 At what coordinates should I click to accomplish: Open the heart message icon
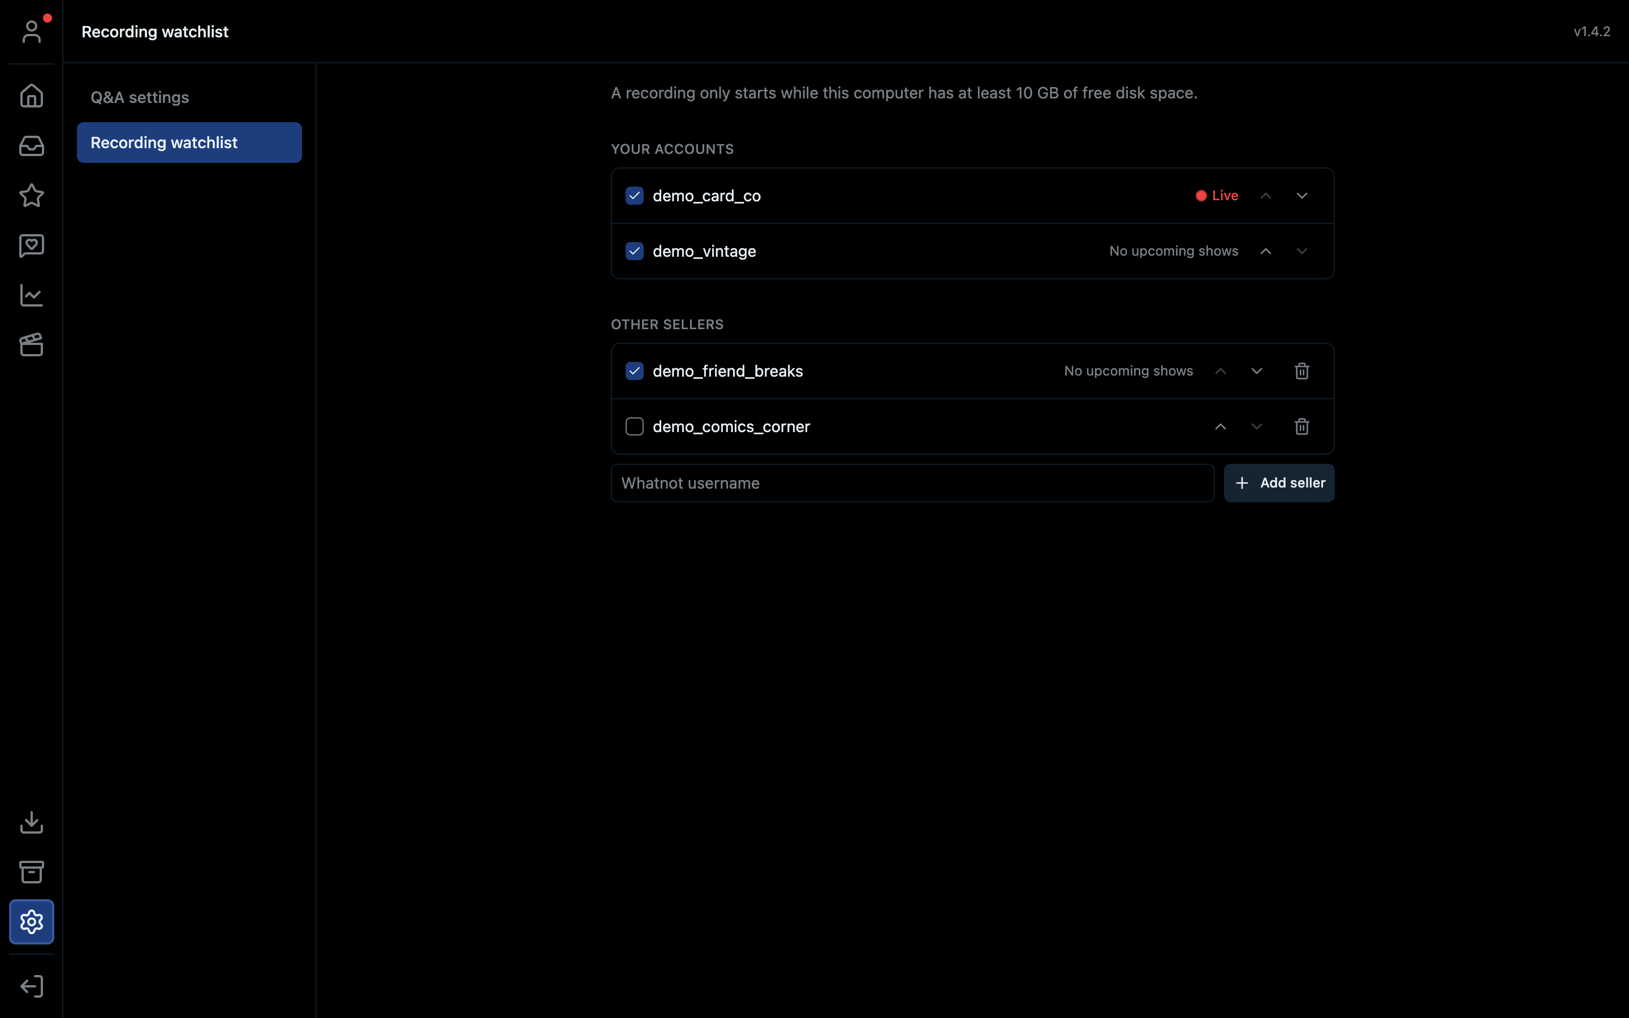click(32, 246)
